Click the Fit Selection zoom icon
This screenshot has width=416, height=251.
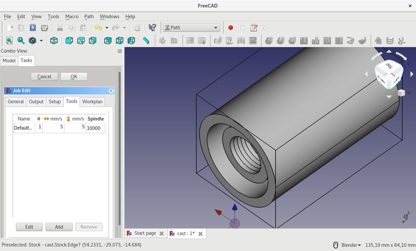pos(21,41)
